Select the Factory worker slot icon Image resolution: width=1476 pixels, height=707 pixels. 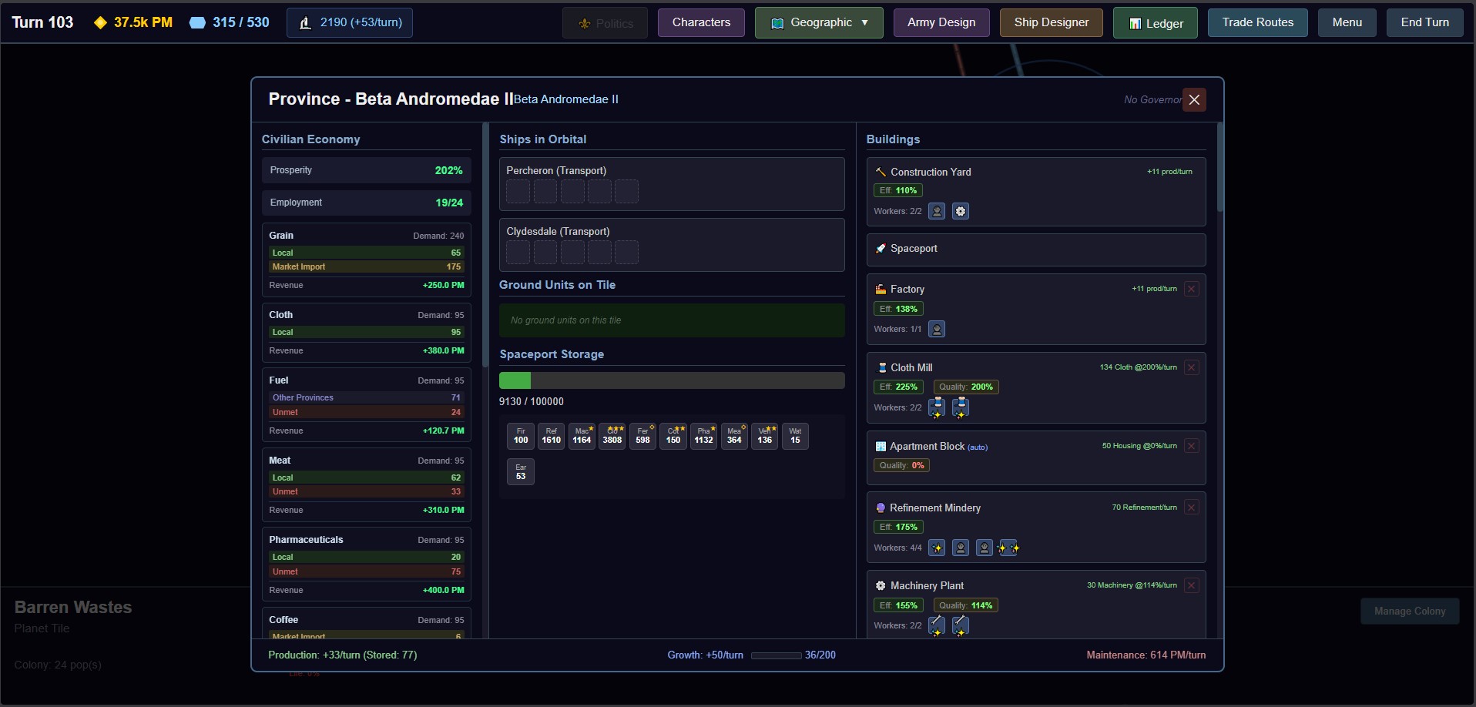coord(937,330)
